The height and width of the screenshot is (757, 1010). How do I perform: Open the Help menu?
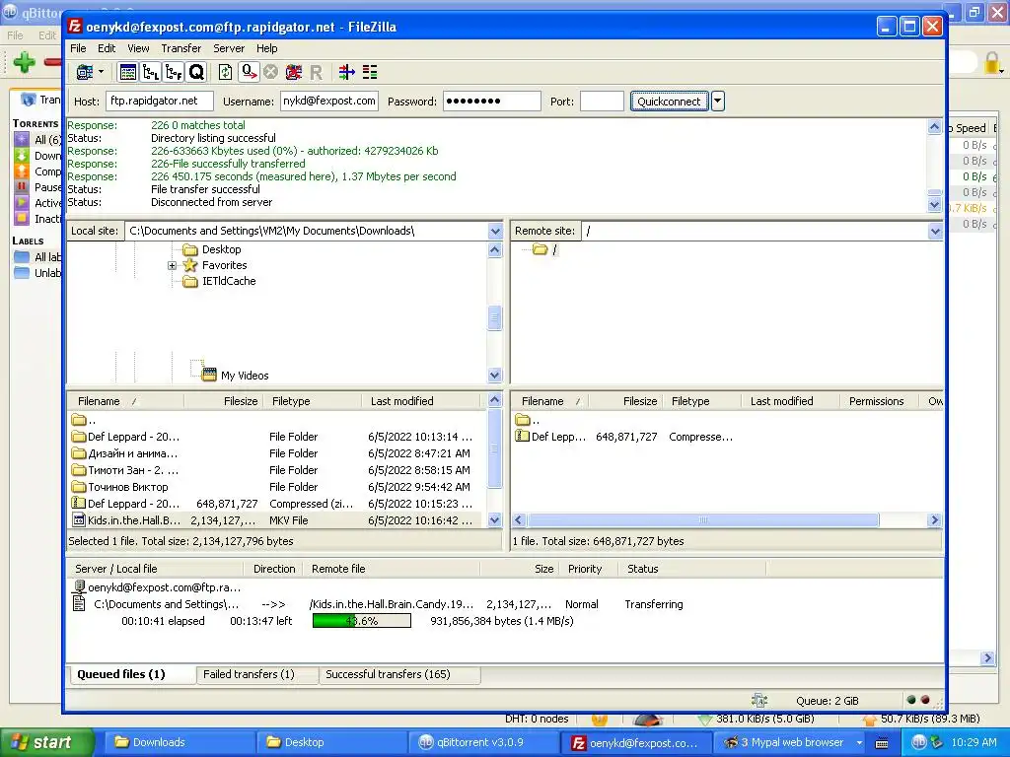pyautogui.click(x=266, y=48)
